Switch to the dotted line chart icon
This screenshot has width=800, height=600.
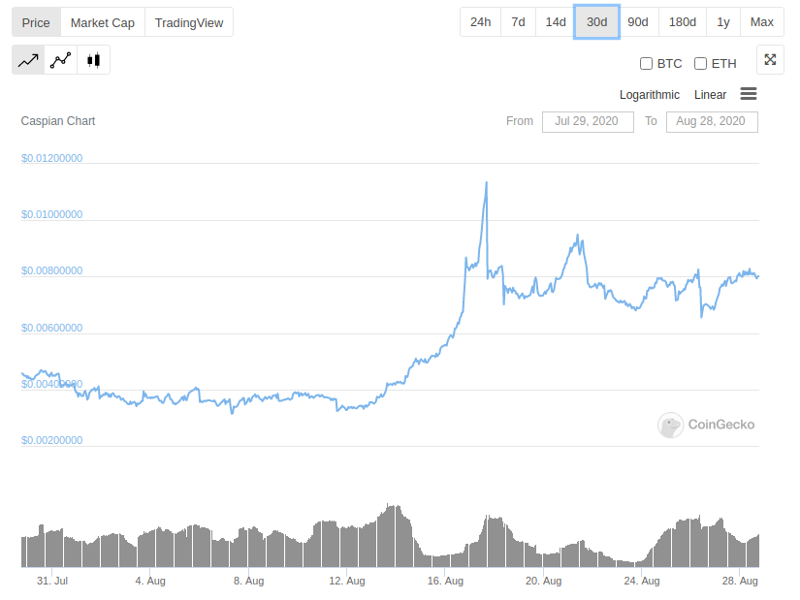tap(61, 60)
